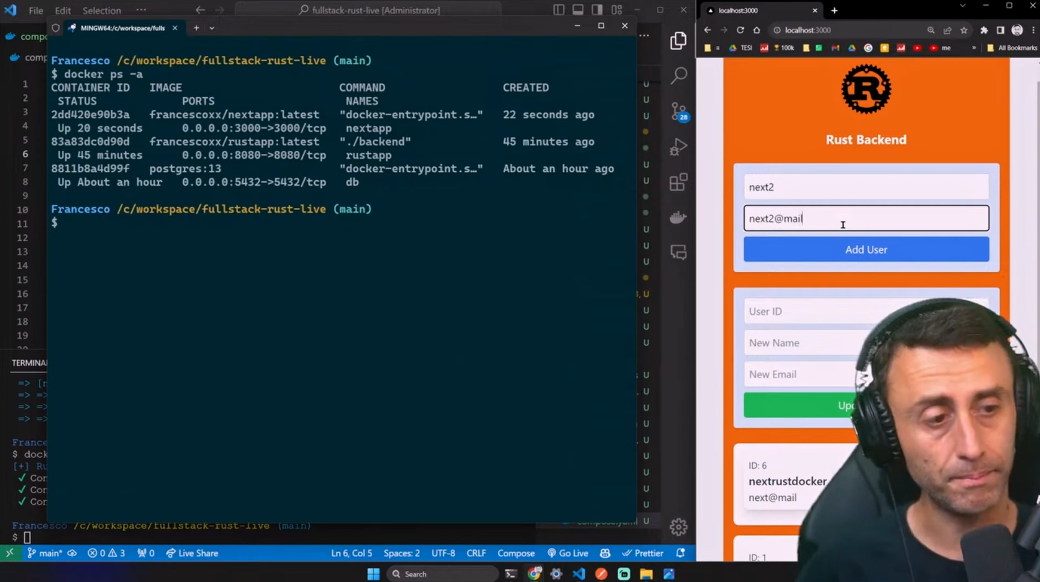Open the Live Share chat panel icon
Viewport: 1040px width, 582px height.
pos(678,252)
